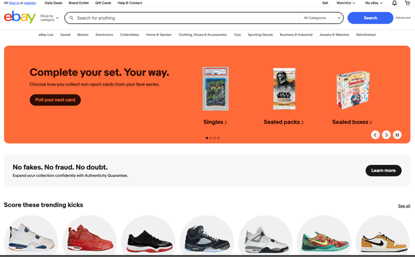415x257 pixels.
Task: Go to previous banner slide
Action: coord(375,135)
